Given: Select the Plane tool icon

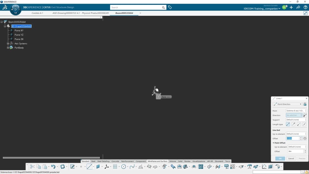Looking at the screenshot, I should coord(98,167).
